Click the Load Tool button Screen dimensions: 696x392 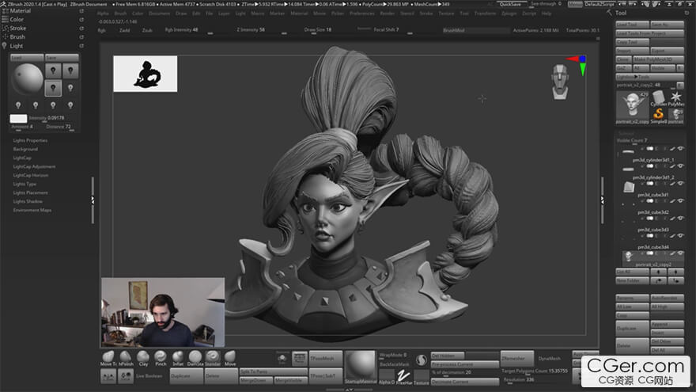(632, 25)
